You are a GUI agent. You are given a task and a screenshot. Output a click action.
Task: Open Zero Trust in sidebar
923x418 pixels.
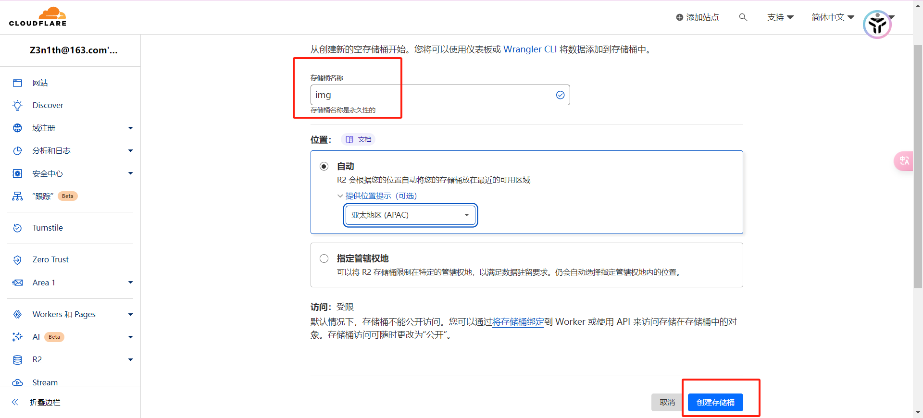[x=50, y=259]
